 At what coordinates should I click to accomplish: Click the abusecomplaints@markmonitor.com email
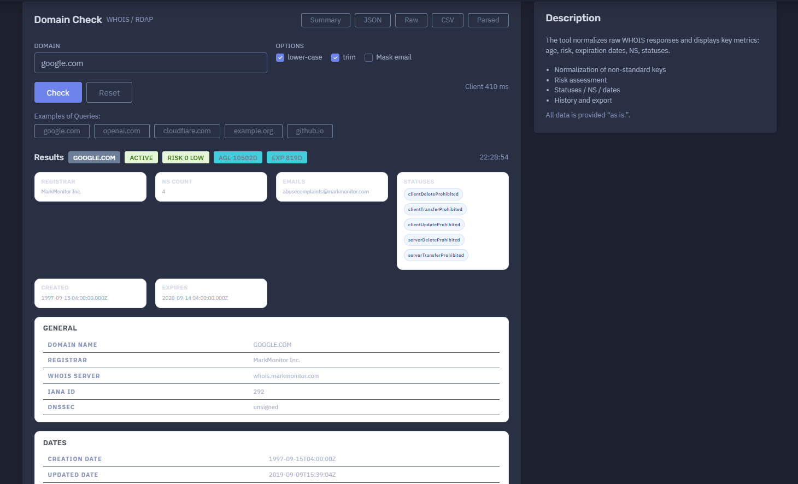click(x=326, y=192)
